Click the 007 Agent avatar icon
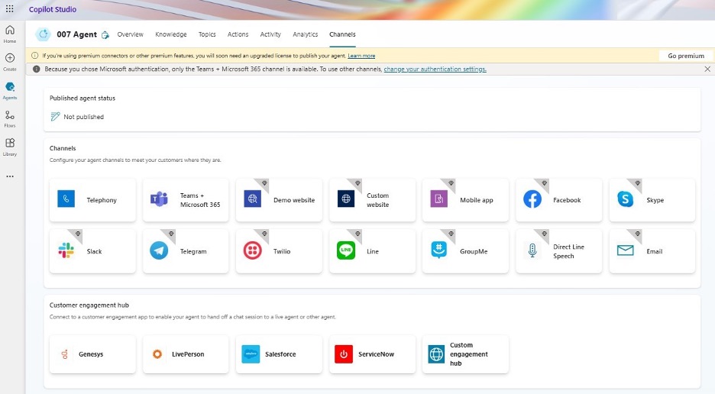 [x=44, y=34]
